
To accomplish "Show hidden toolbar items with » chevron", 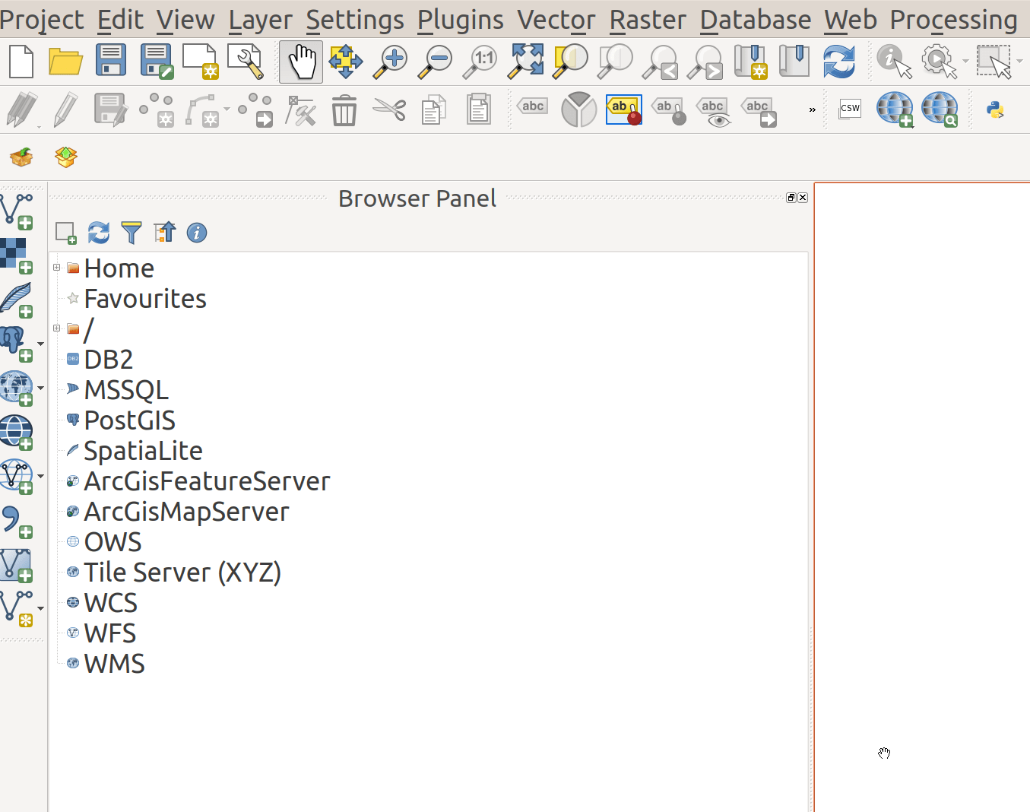I will [x=812, y=109].
